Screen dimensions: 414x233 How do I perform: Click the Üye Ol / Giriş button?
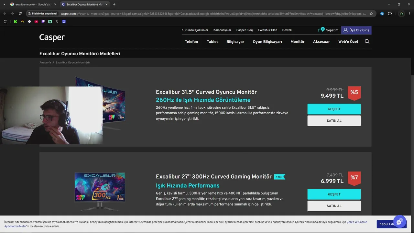(x=356, y=30)
